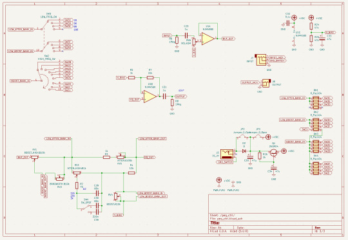This screenshot has width=348, height=240.
Task: Select the BUF_OUT label at U1A output
Action: pos(228,39)
